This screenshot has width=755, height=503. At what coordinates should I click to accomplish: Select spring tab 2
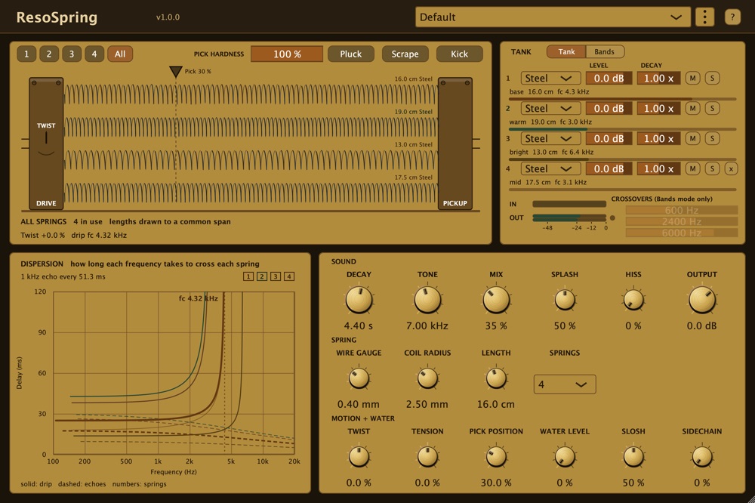coord(49,54)
